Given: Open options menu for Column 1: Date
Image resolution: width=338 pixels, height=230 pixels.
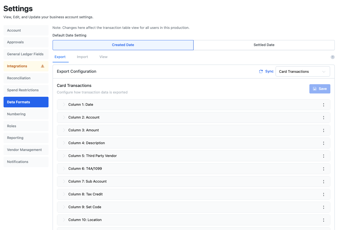Looking at the screenshot, I should click(324, 105).
